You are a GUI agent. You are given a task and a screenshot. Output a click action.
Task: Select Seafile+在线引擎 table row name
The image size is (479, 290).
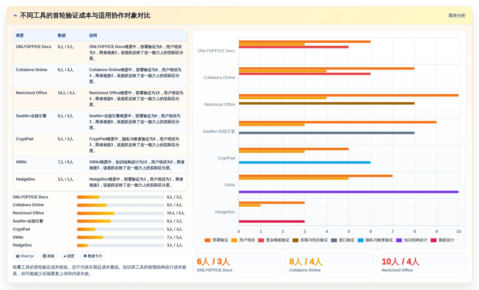[31, 116]
